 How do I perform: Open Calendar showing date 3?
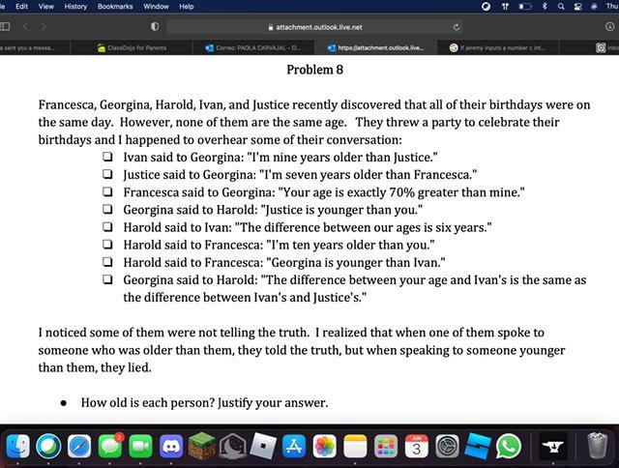[417, 447]
